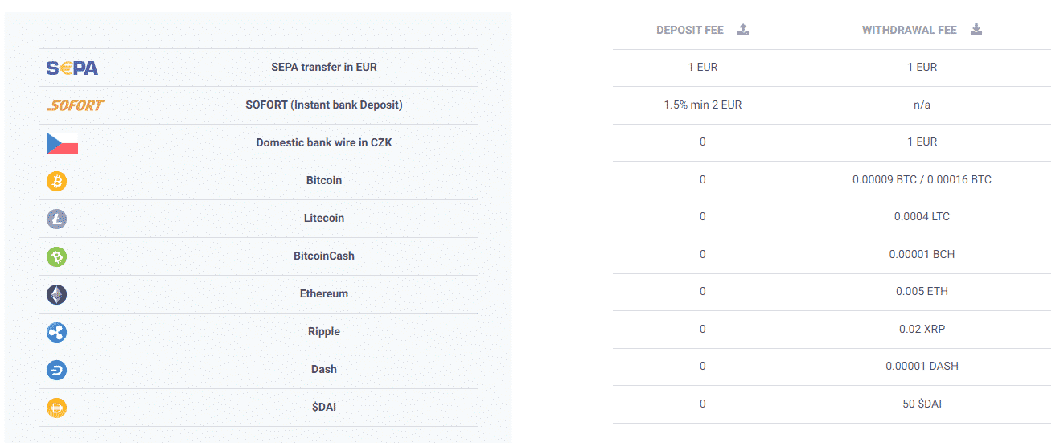Click the yellow $DAI coin icon
This screenshot has width=1064, height=443.
point(56,408)
